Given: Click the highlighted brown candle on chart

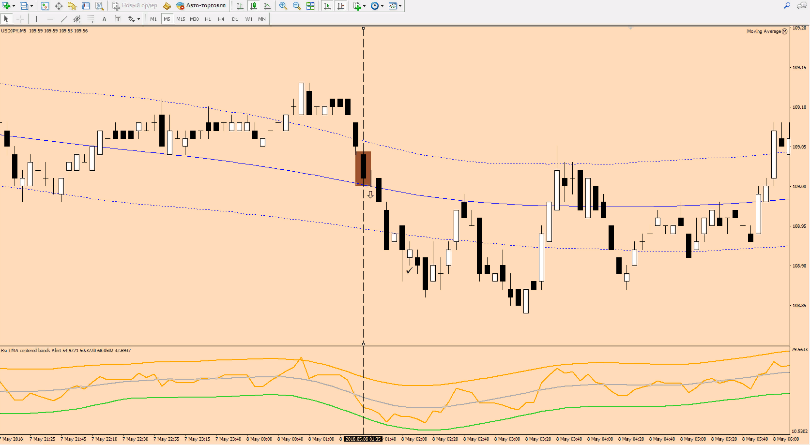Looking at the screenshot, I should pyautogui.click(x=363, y=168).
